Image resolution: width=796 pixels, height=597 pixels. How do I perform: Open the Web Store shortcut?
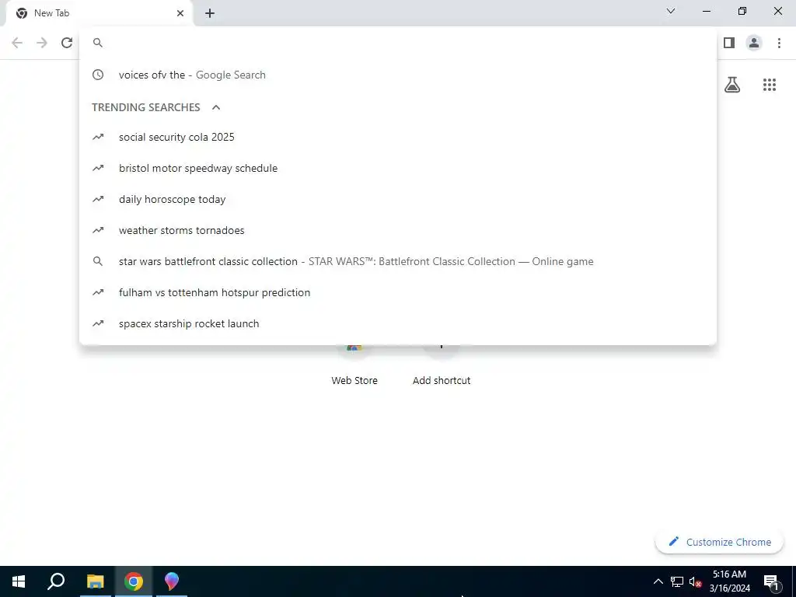354,367
